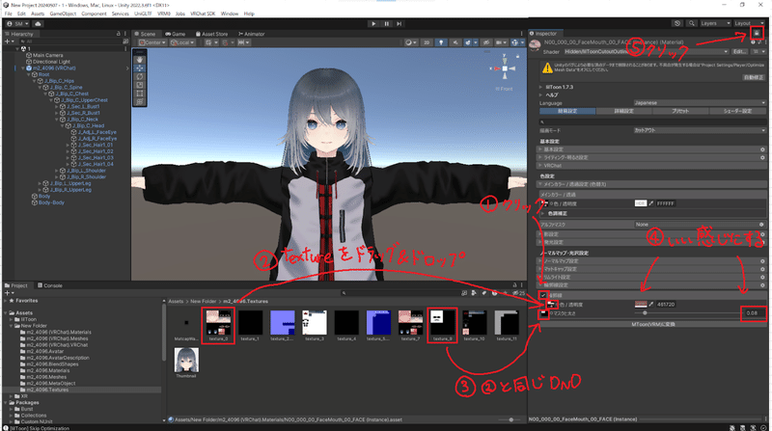Click the Project panel create plus button

(9, 293)
